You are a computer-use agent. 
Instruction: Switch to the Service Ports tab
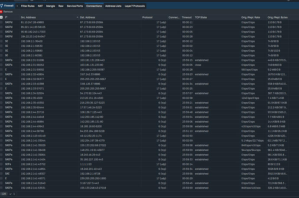click(x=75, y=6)
